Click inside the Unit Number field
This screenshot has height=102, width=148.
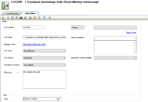click(x=33, y=28)
